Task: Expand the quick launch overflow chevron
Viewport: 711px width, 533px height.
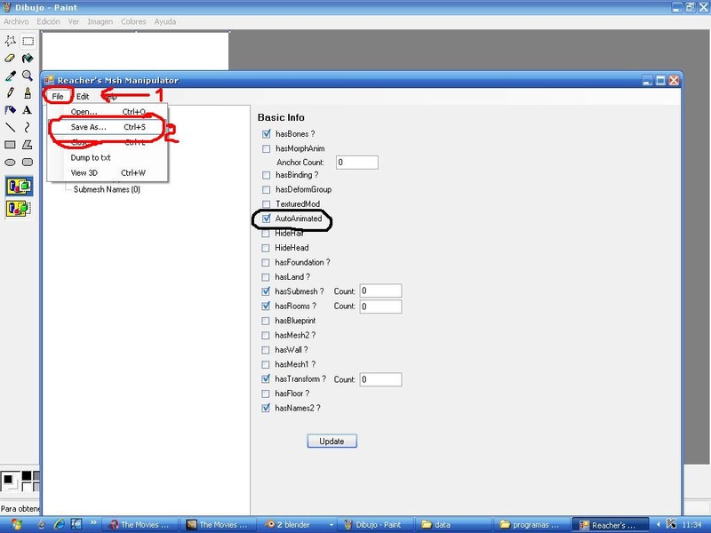Action: pos(93,522)
